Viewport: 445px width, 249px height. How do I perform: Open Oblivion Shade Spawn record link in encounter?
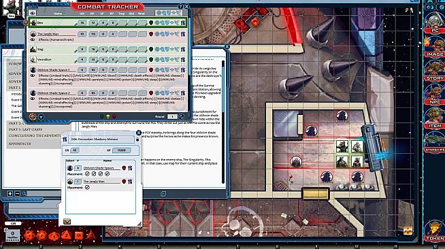[x=130, y=168]
